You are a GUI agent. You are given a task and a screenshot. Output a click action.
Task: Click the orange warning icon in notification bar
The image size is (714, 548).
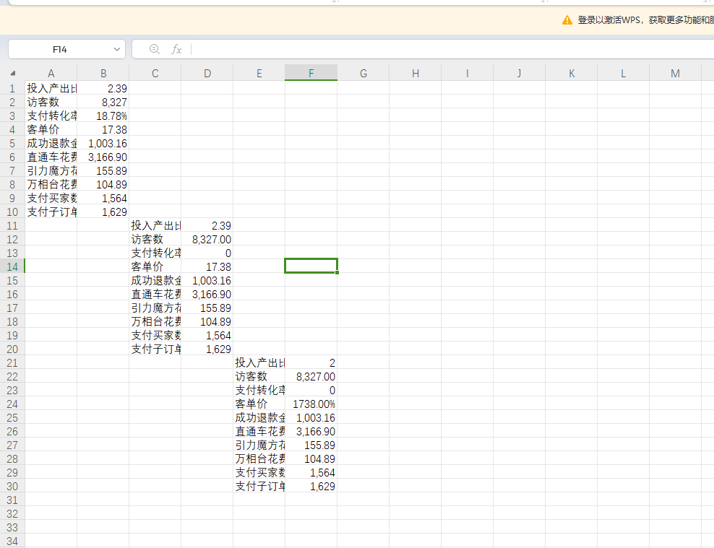coord(567,20)
